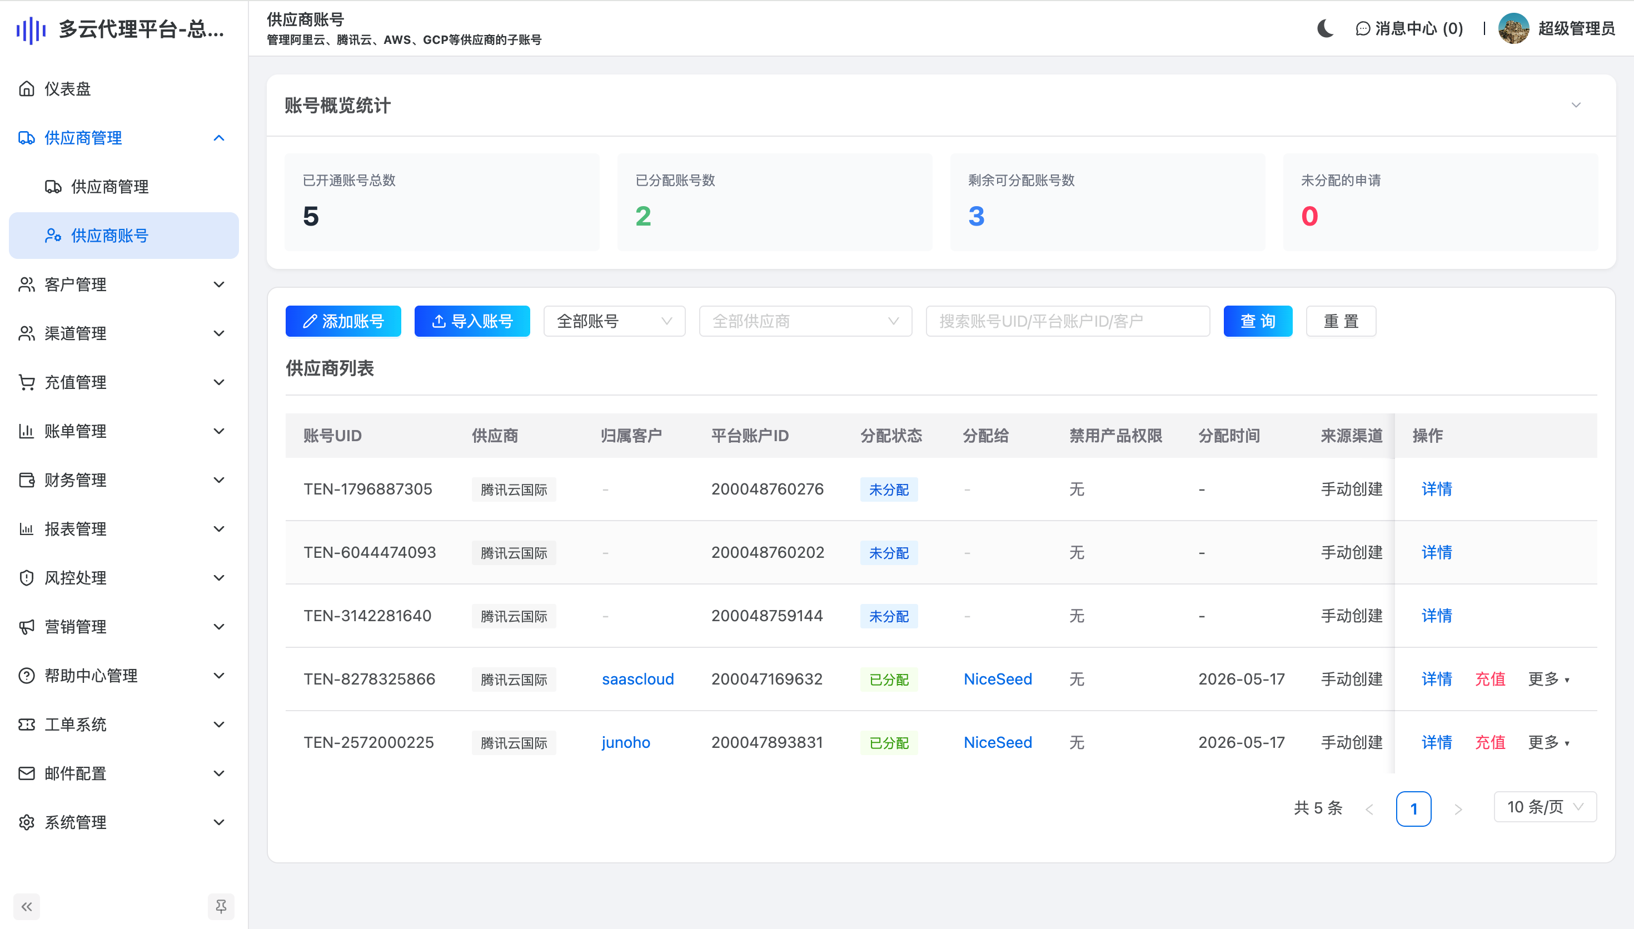The width and height of the screenshot is (1634, 929).
Task: Click the 帮助中心管理 question icon
Action: [x=27, y=676]
